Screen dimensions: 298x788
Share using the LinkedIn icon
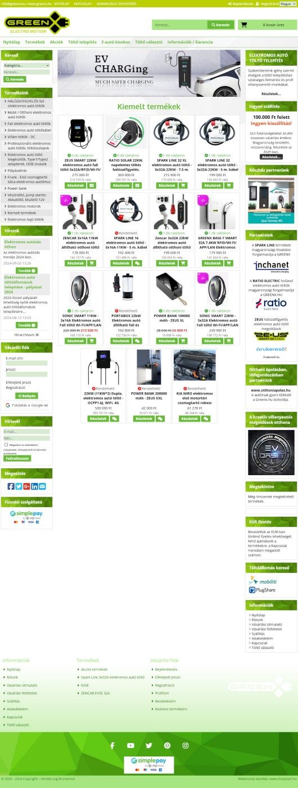tap(34, 486)
